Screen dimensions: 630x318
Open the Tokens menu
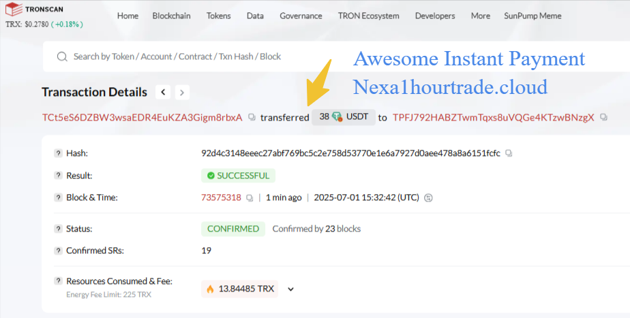tap(219, 16)
